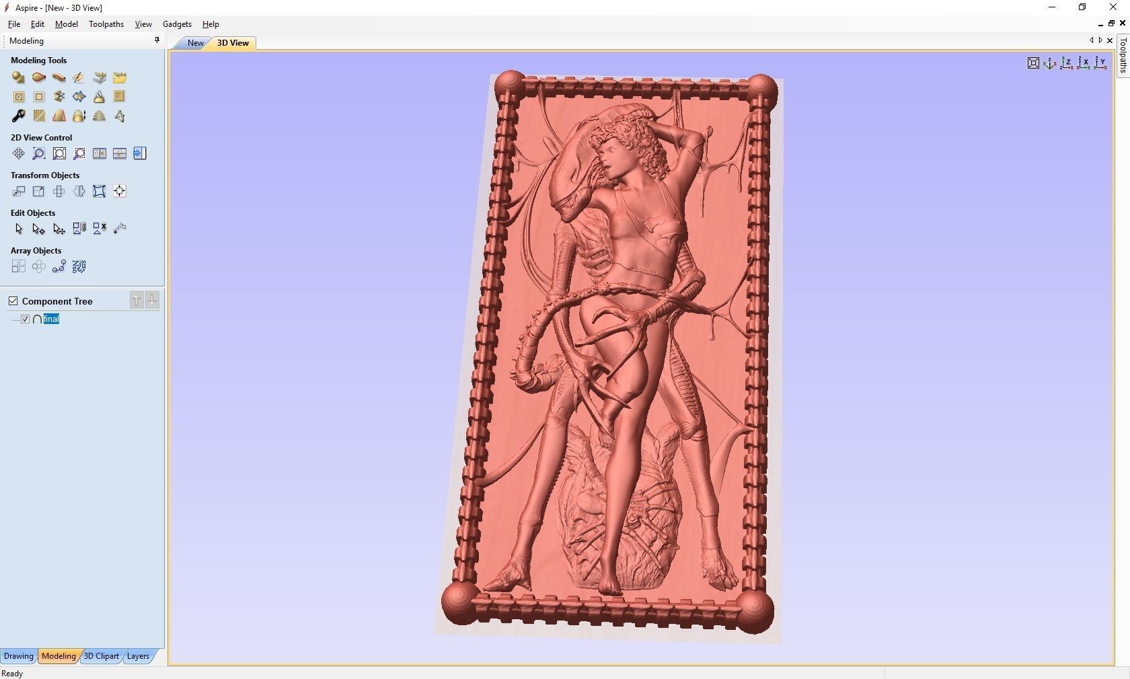This screenshot has width=1130, height=679.
Task: Pin the Modeling panel
Action: coord(157,40)
